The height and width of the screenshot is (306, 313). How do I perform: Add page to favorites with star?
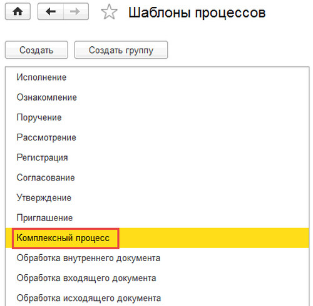coord(109,12)
